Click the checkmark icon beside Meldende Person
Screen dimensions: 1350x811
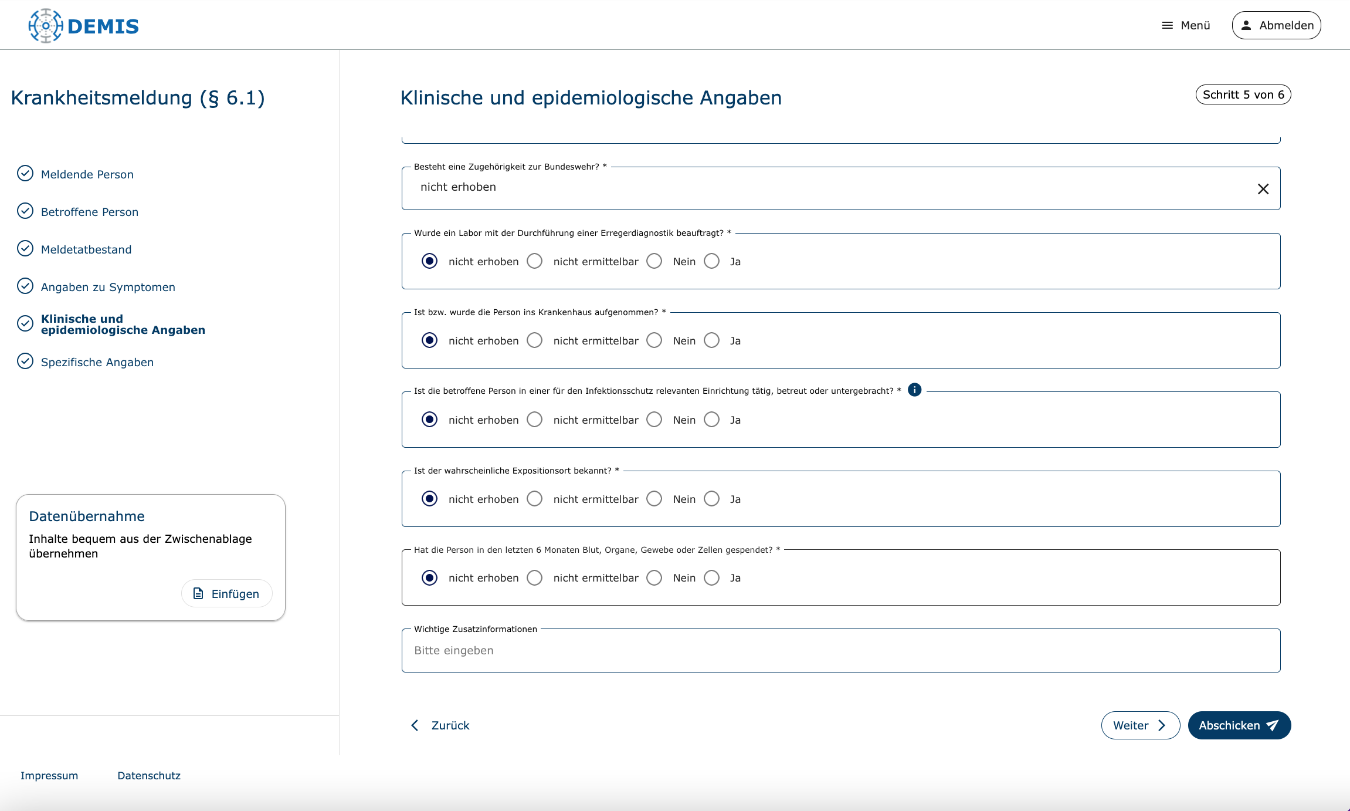pyautogui.click(x=25, y=174)
